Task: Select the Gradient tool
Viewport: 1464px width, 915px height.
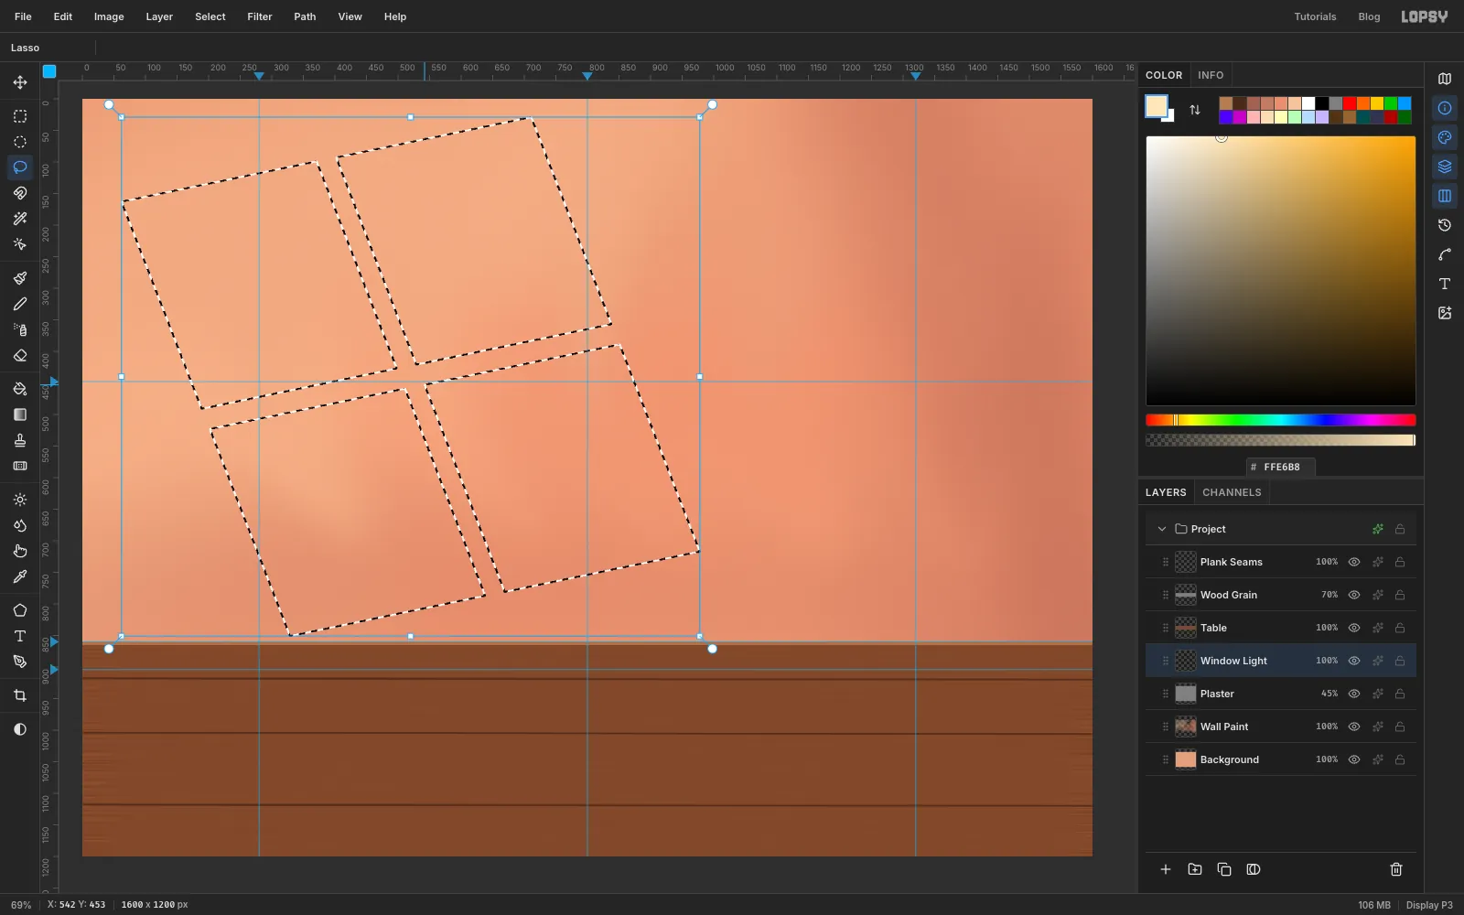Action: pos(20,414)
